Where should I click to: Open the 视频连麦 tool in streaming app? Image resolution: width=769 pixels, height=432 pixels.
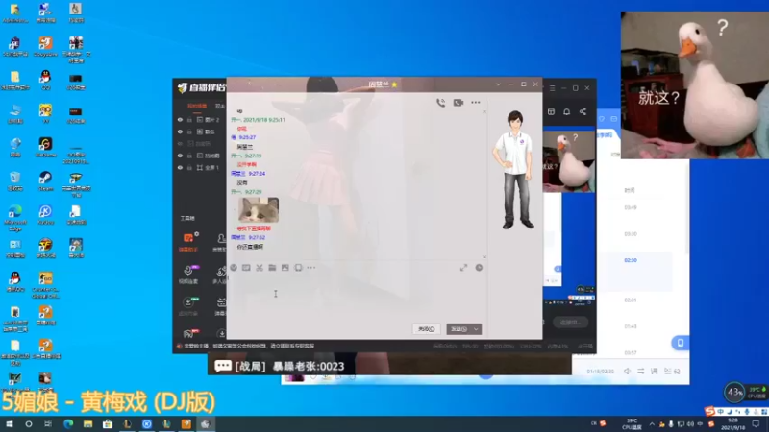[x=188, y=275]
